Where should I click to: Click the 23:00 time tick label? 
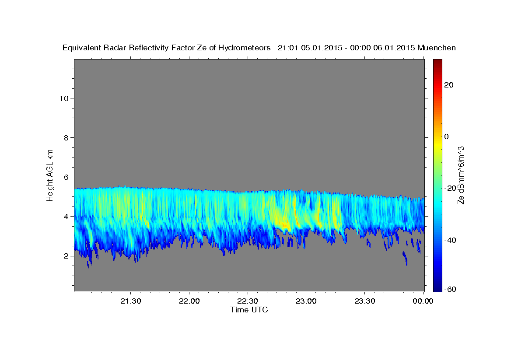coord(306,301)
